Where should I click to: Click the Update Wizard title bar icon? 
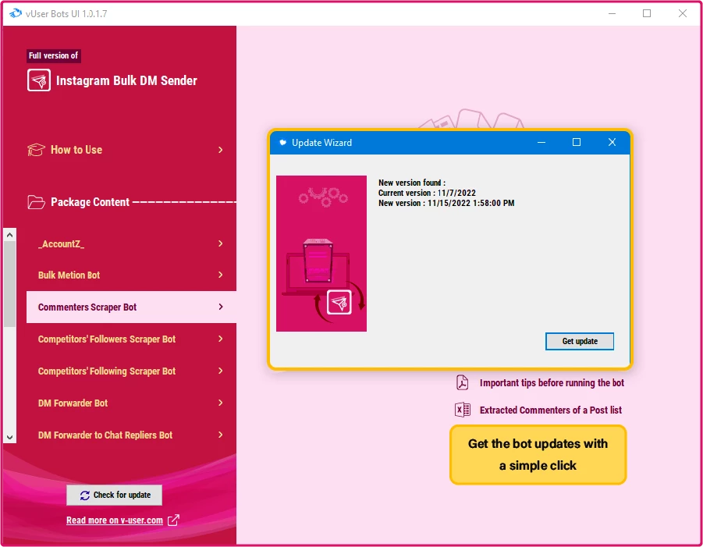[282, 143]
